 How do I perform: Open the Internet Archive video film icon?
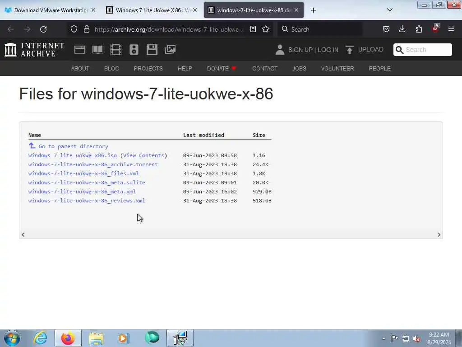[116, 50]
